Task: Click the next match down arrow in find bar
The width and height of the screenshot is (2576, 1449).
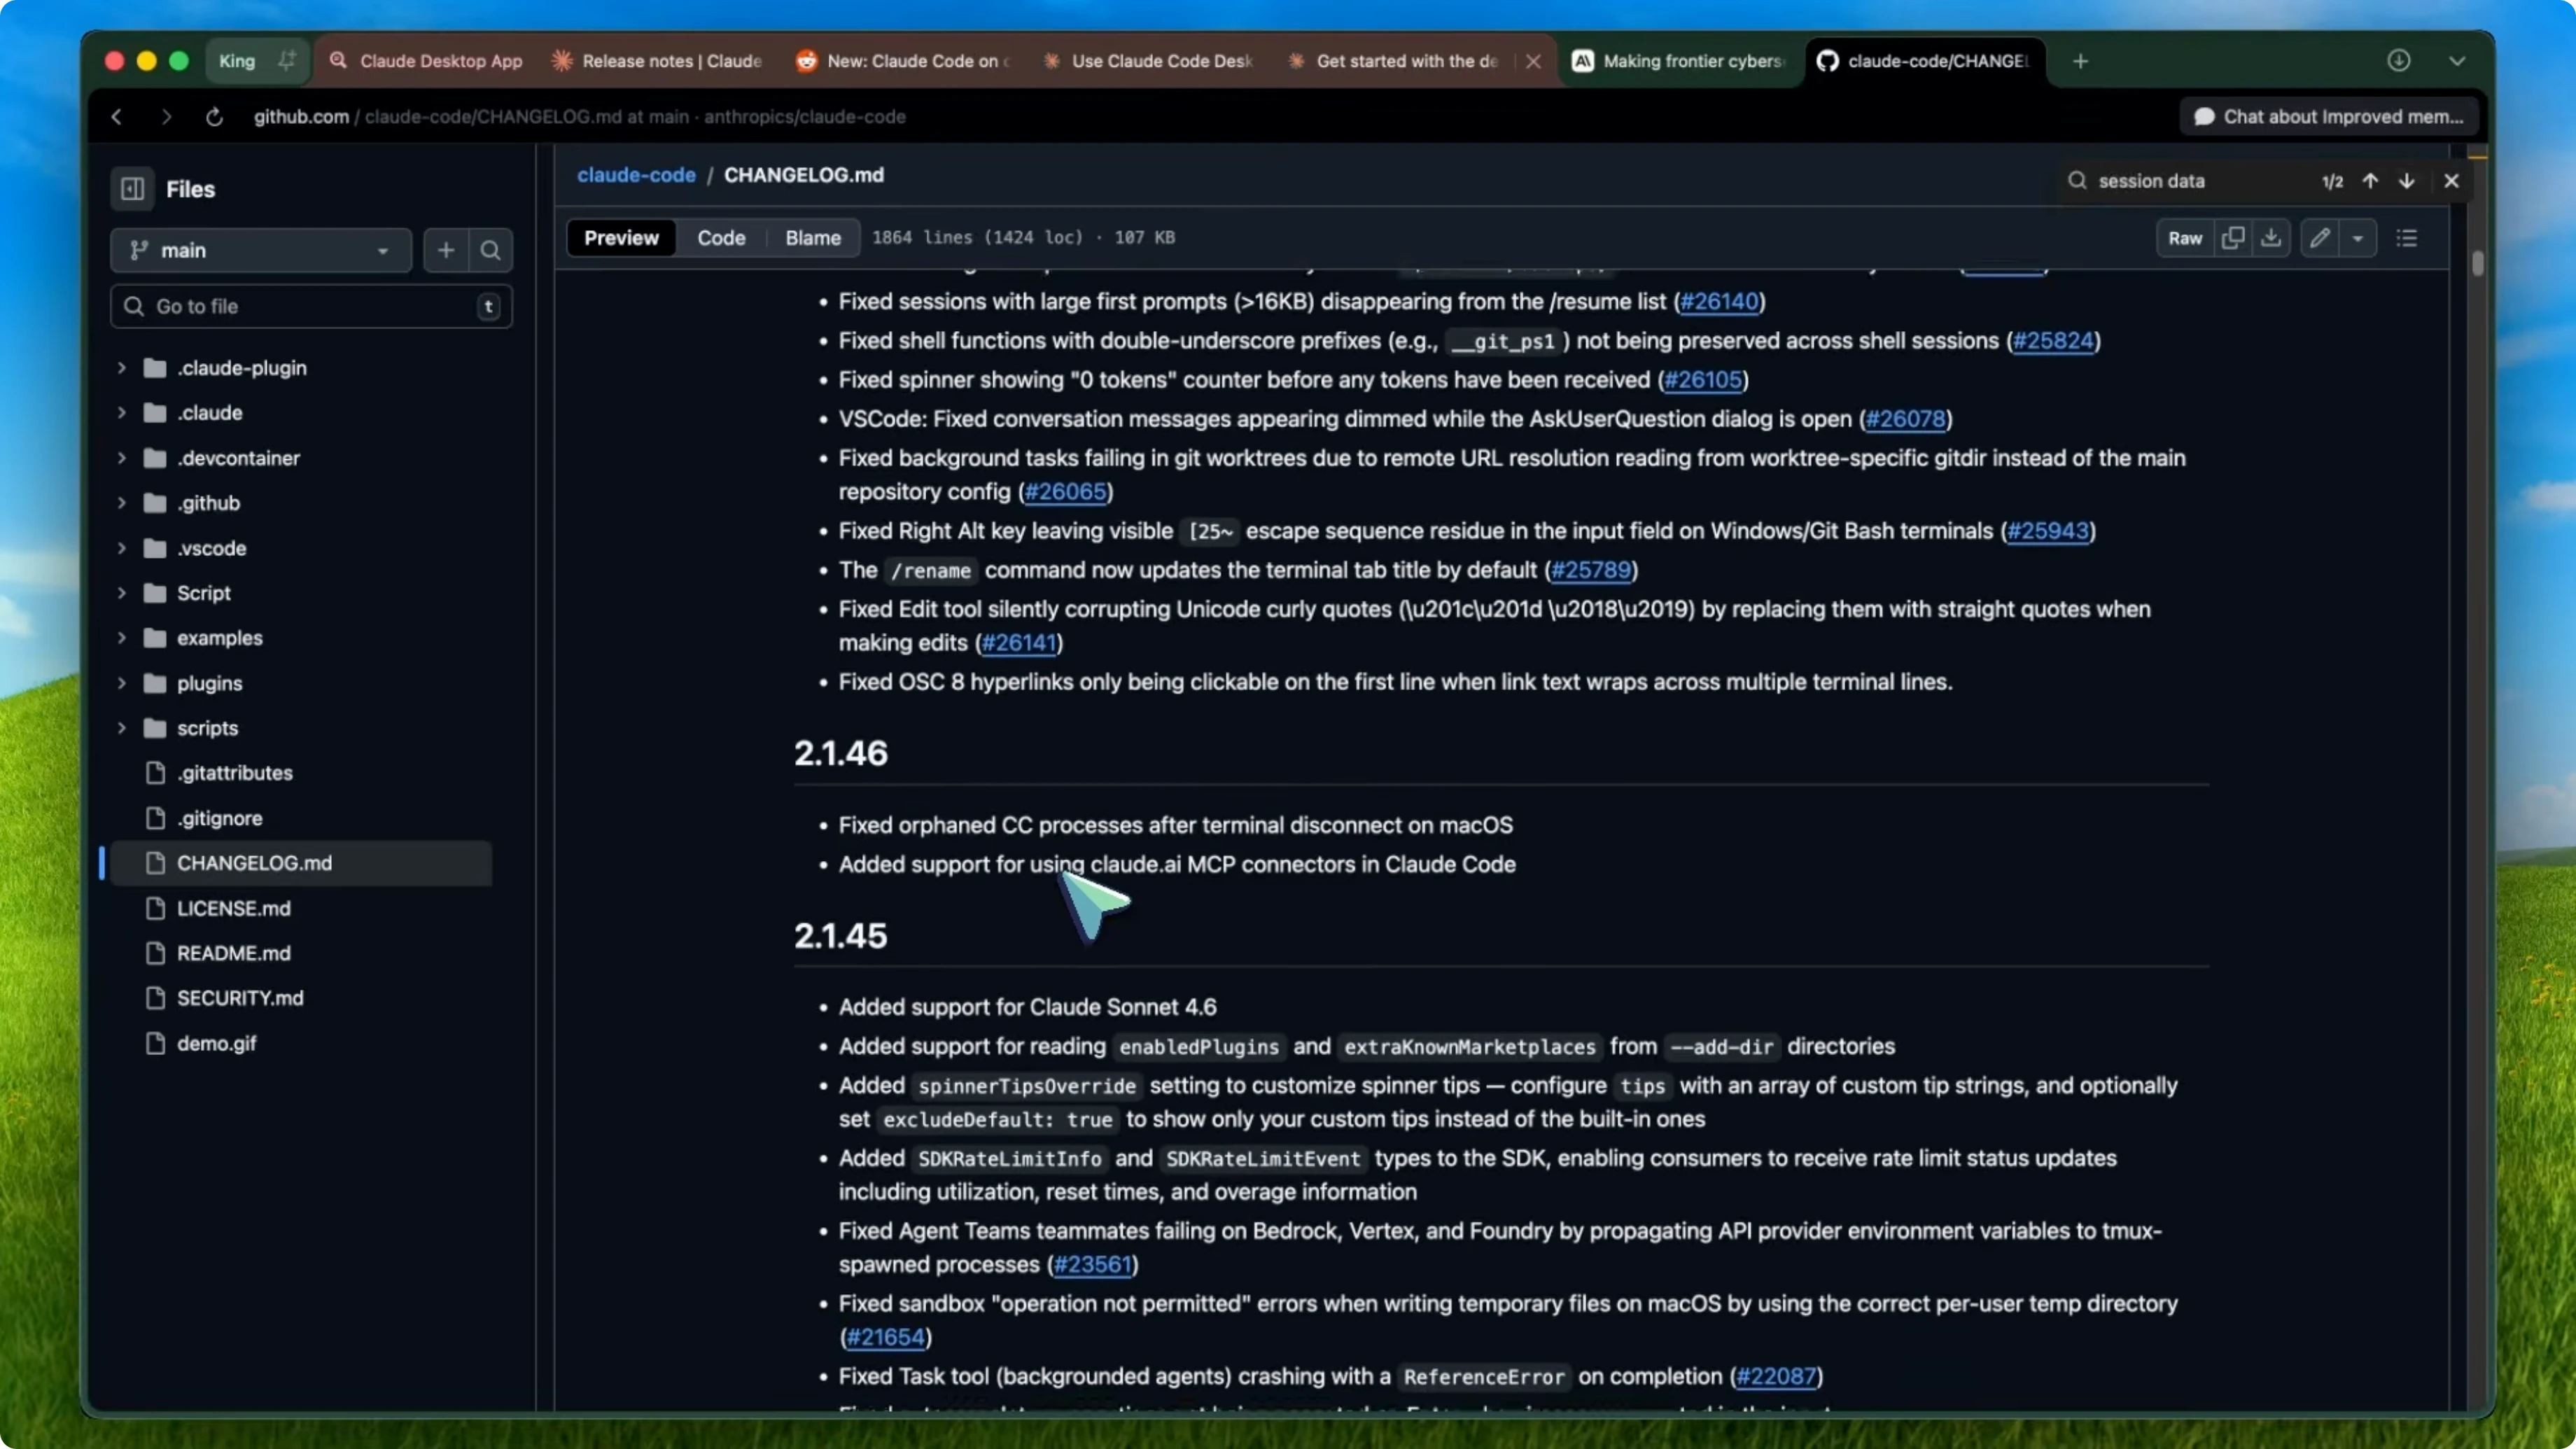Action: point(2406,181)
